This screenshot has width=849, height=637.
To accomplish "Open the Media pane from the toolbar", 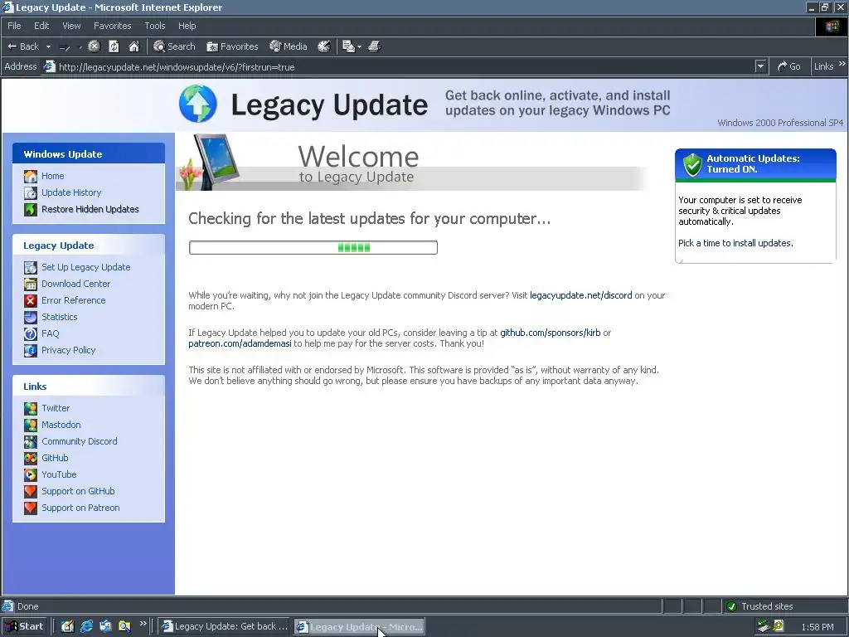I will click(289, 46).
